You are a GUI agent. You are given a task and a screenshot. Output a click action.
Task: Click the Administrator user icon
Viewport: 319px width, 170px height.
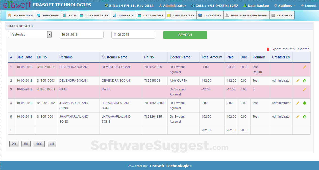[160, 6]
